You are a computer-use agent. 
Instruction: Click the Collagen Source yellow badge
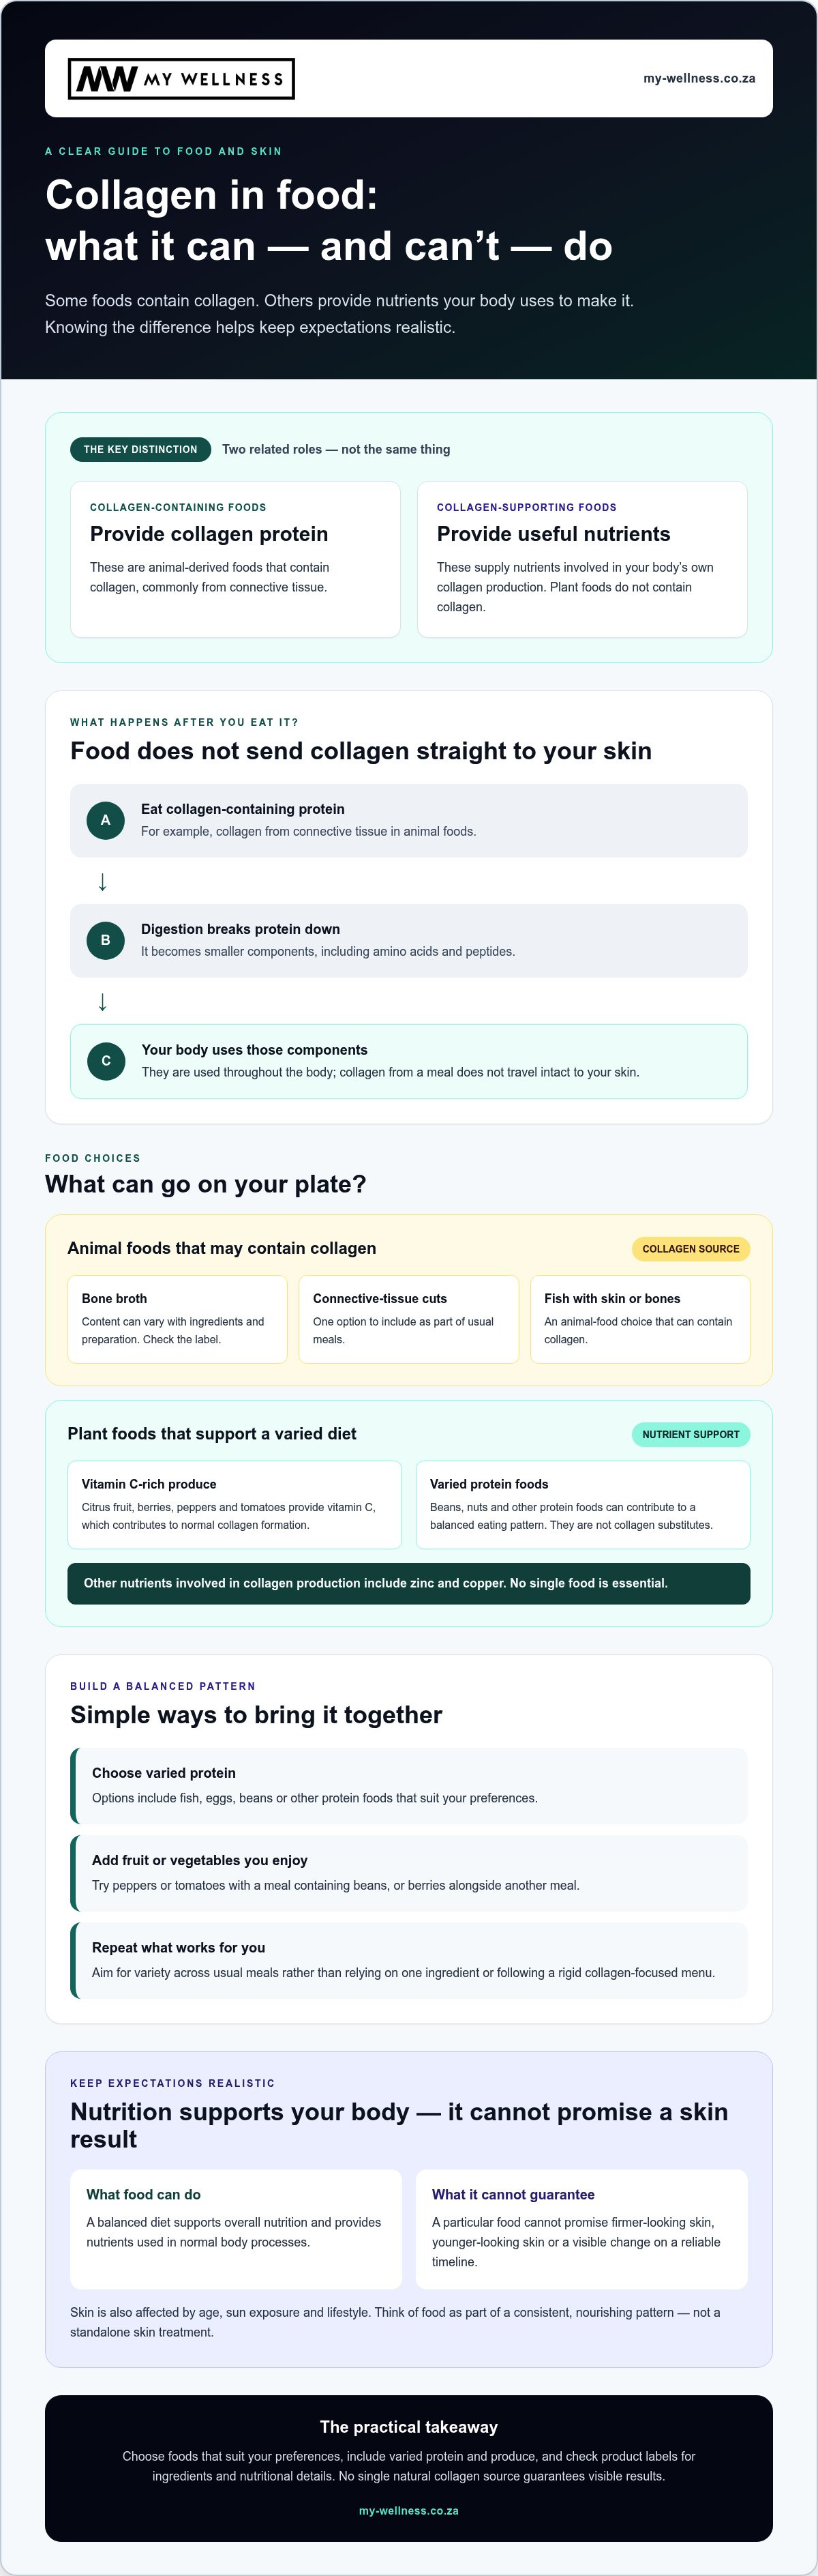691,1249
